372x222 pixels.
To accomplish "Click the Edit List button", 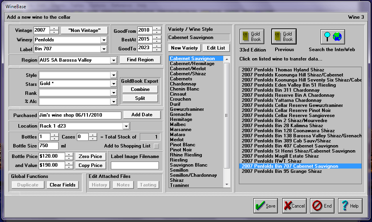I will tap(216, 48).
